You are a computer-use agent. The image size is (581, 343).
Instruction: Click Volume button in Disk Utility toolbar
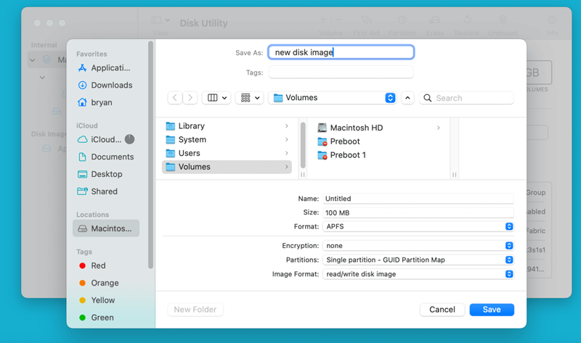pyautogui.click(x=331, y=25)
